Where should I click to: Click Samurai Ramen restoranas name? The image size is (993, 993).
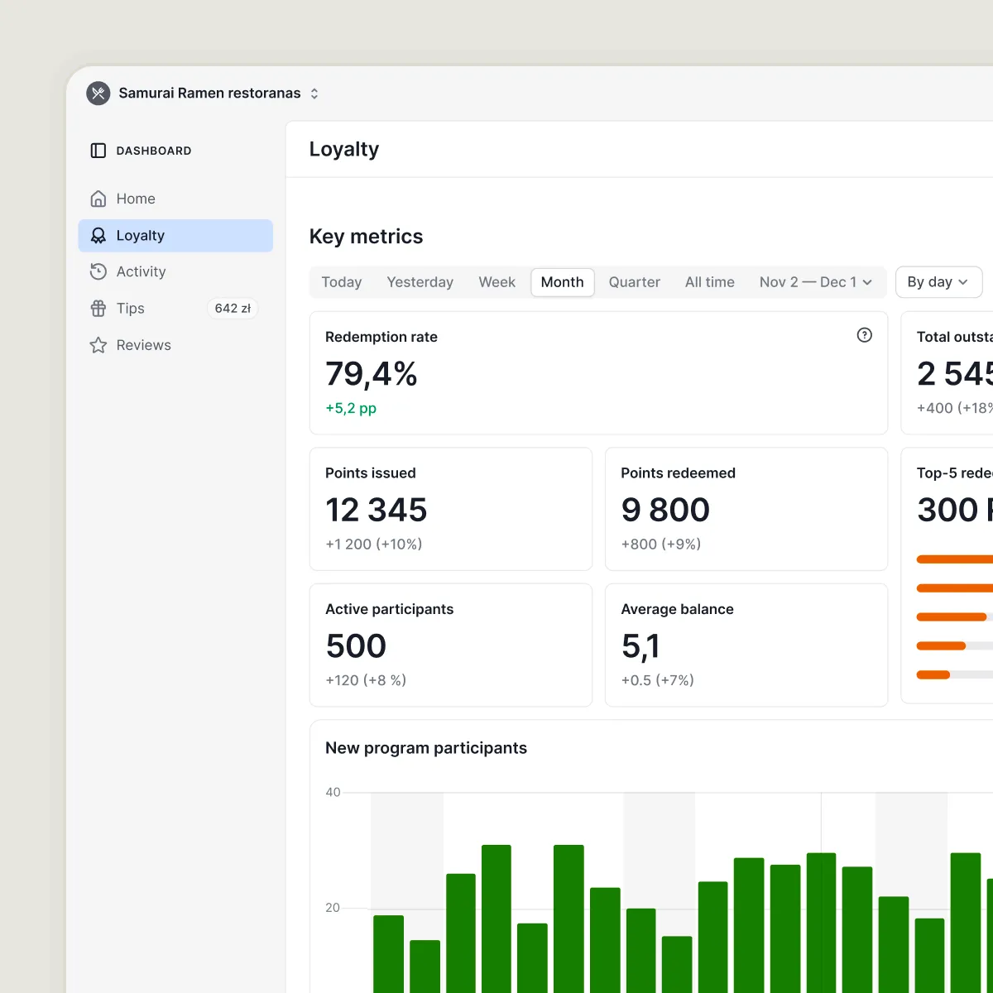pyautogui.click(x=209, y=93)
